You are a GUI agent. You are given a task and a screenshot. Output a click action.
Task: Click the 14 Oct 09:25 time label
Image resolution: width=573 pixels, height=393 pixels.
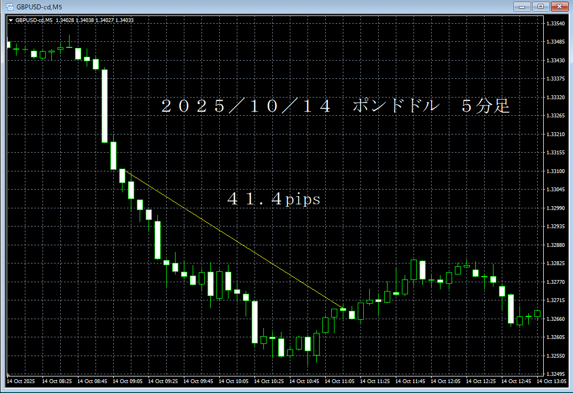(163, 381)
